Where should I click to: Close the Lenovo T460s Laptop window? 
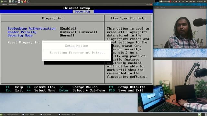[x=151, y=4]
